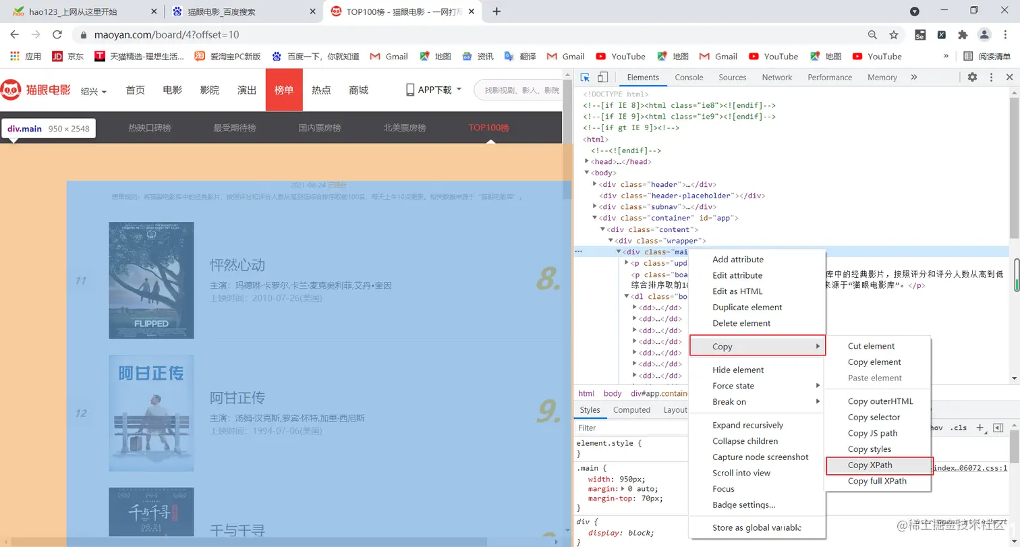Click the Maoyan movie search box
This screenshot has height=547, width=1020.
pyautogui.click(x=519, y=90)
